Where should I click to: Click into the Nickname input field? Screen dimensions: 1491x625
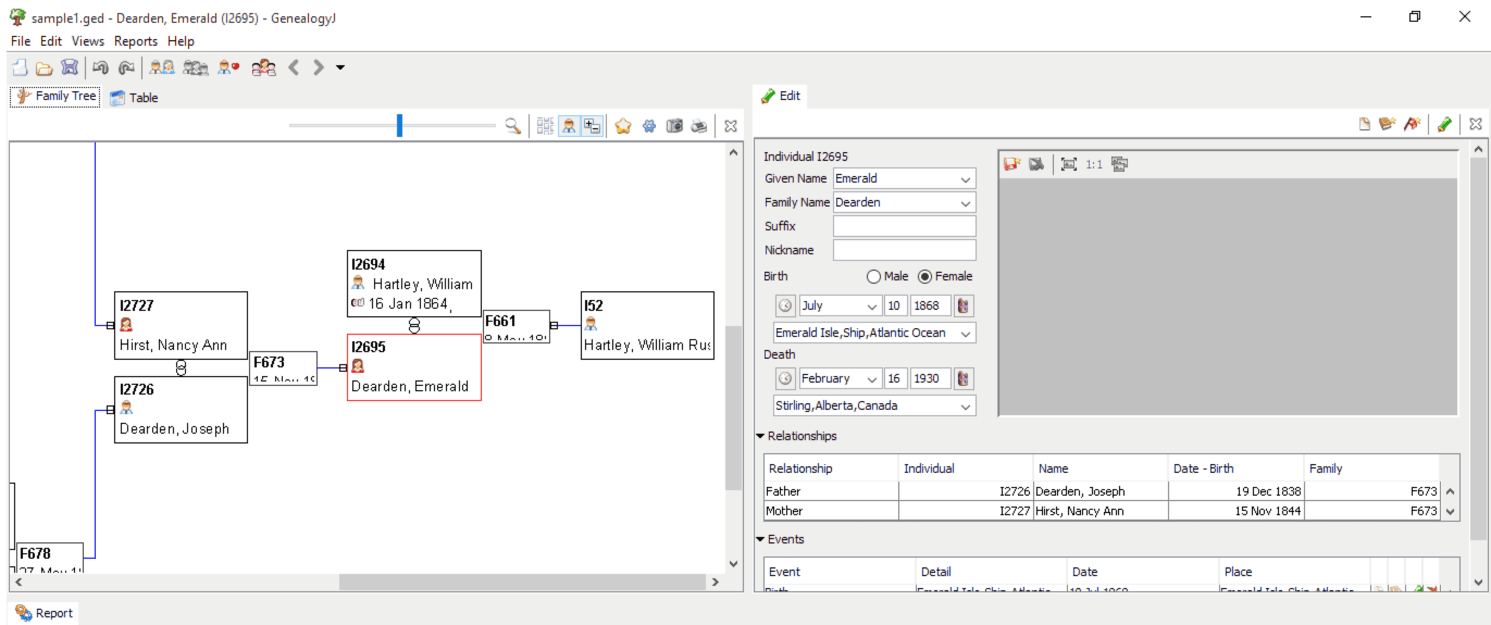point(904,250)
